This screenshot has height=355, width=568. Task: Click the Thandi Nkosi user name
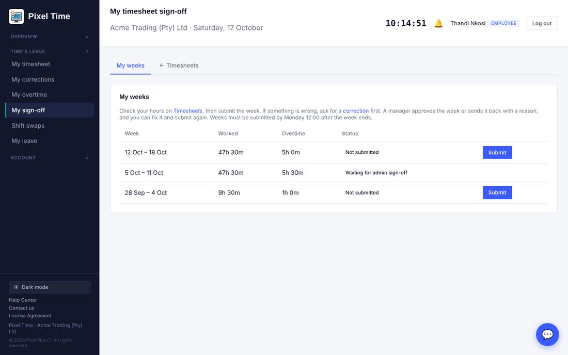click(468, 24)
